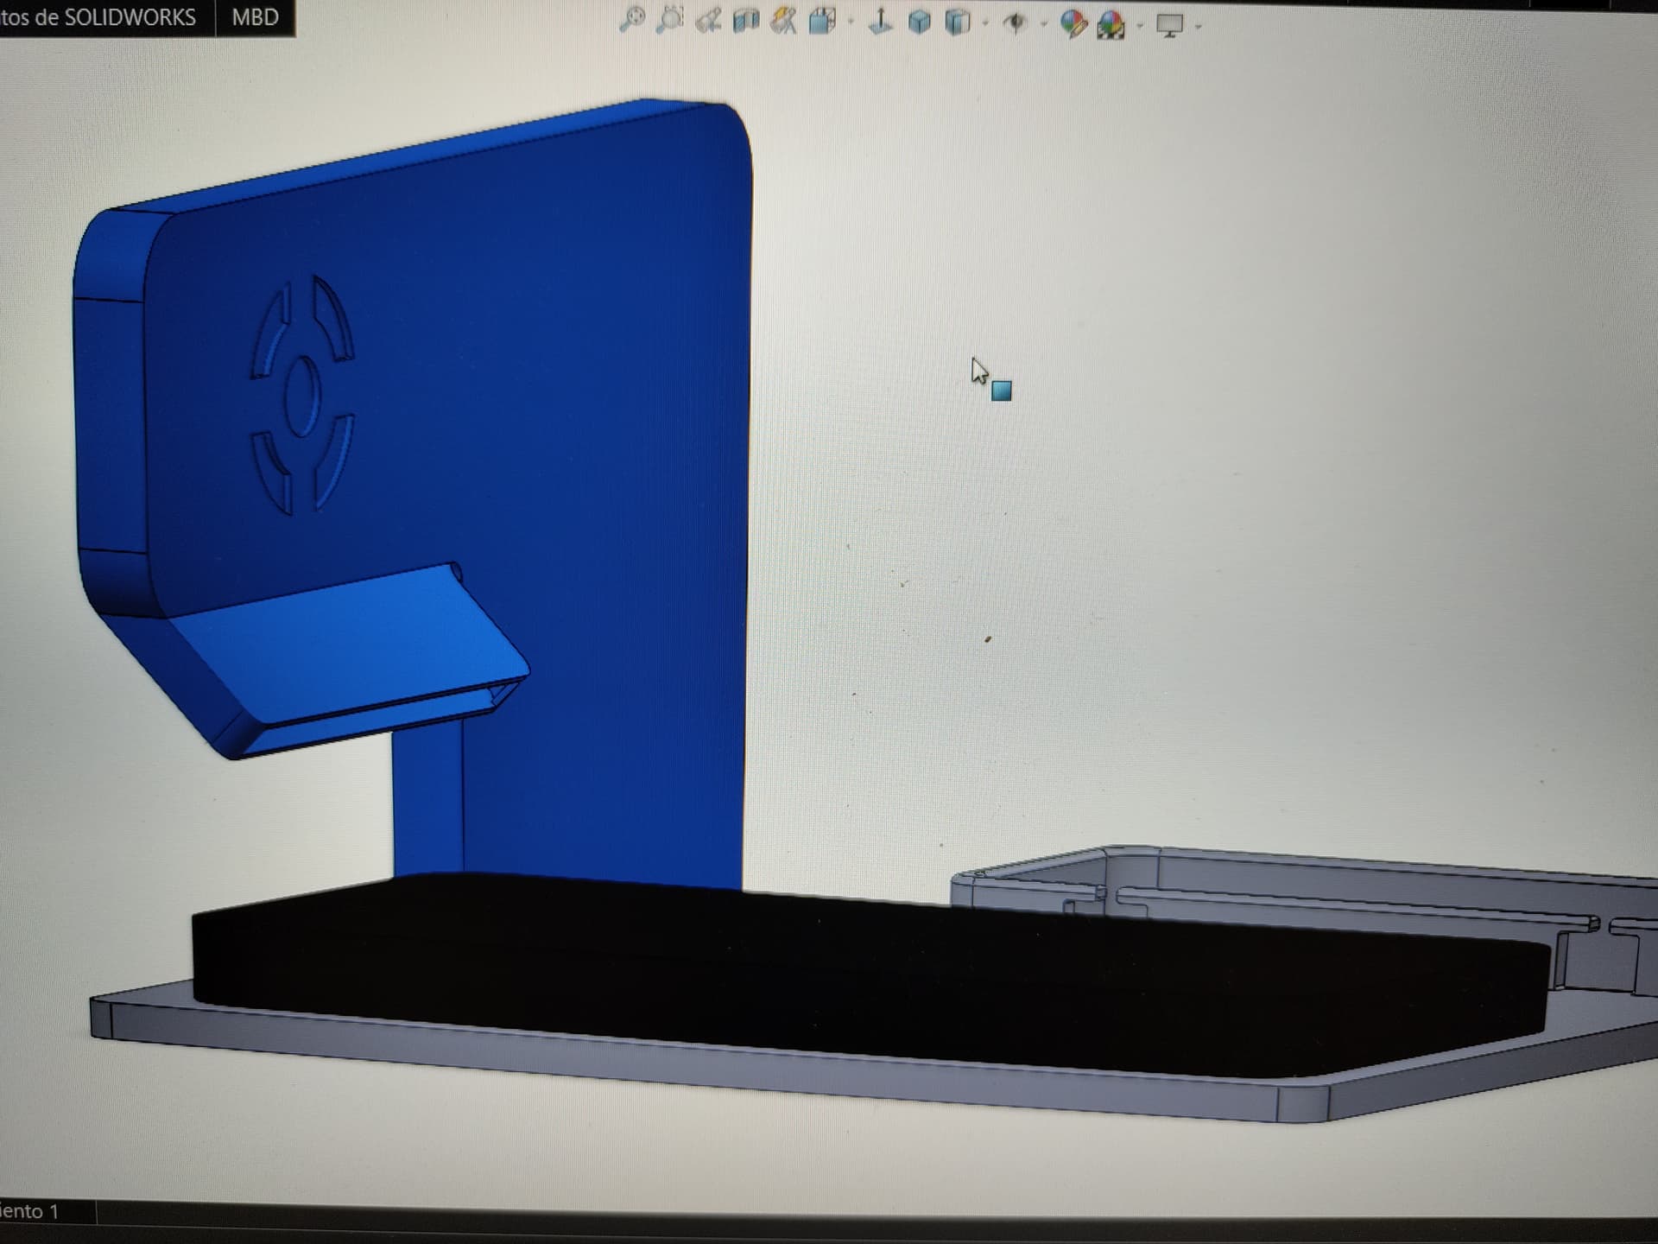Select the Zoom to Area tool
The width and height of the screenshot is (1658, 1244).
[x=670, y=20]
